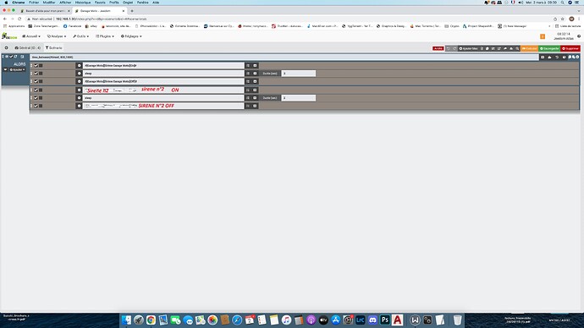The image size is (584, 328).
Task: Click the magnifier search icon in scenario toolbar
Action: click(x=517, y=48)
